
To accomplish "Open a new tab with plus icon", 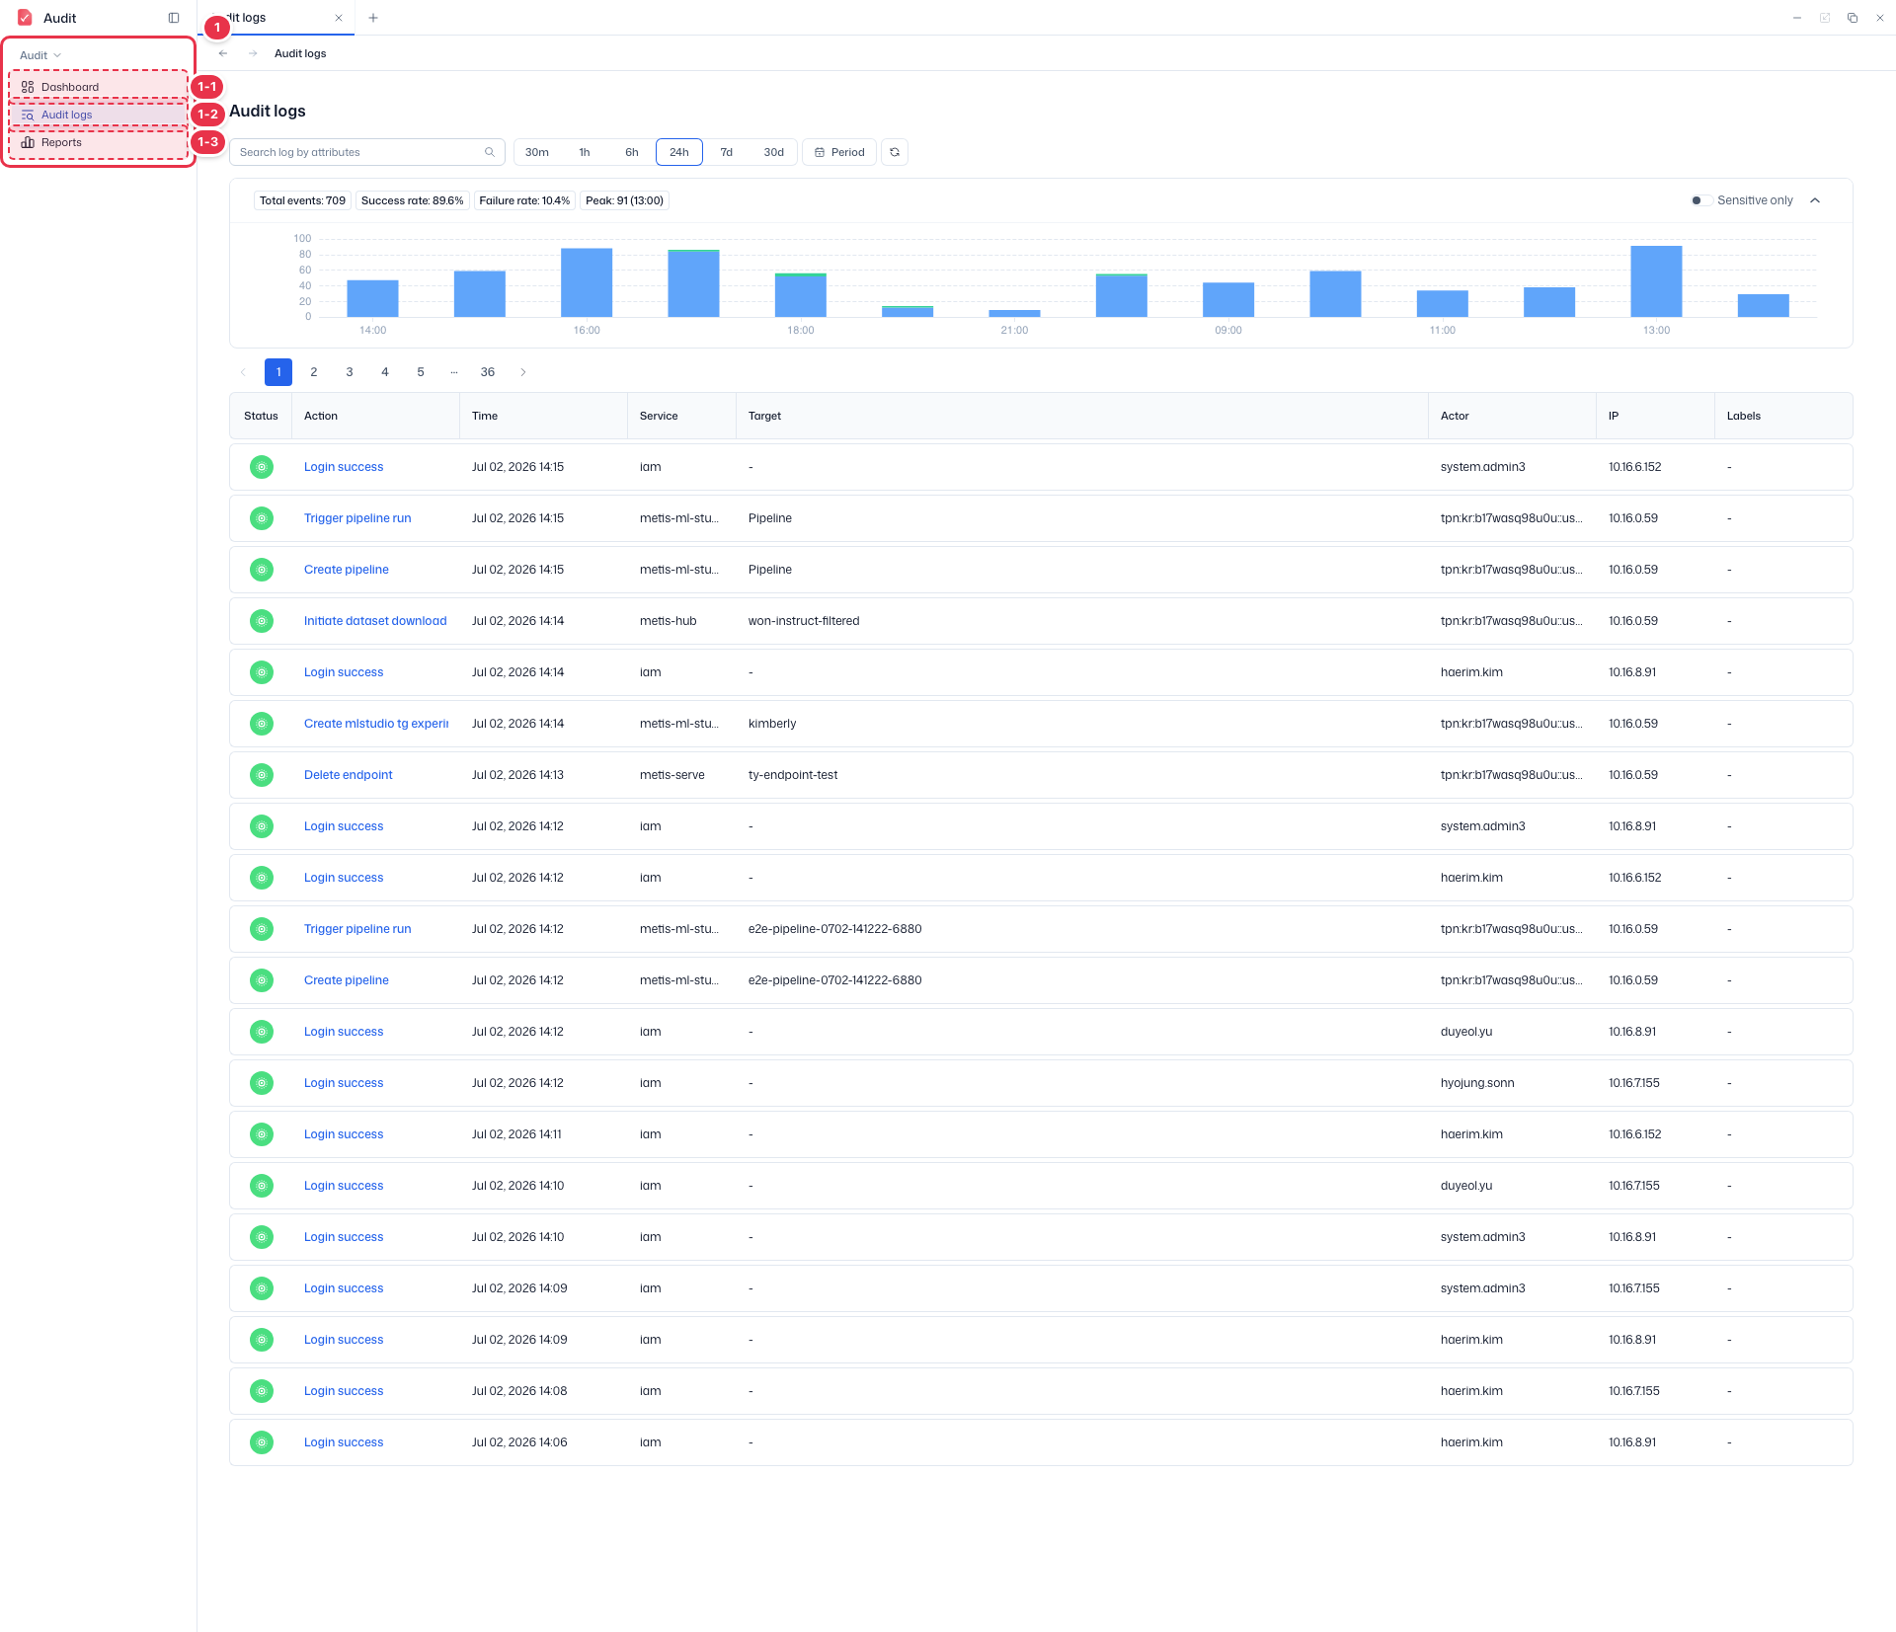I will 373,18.
